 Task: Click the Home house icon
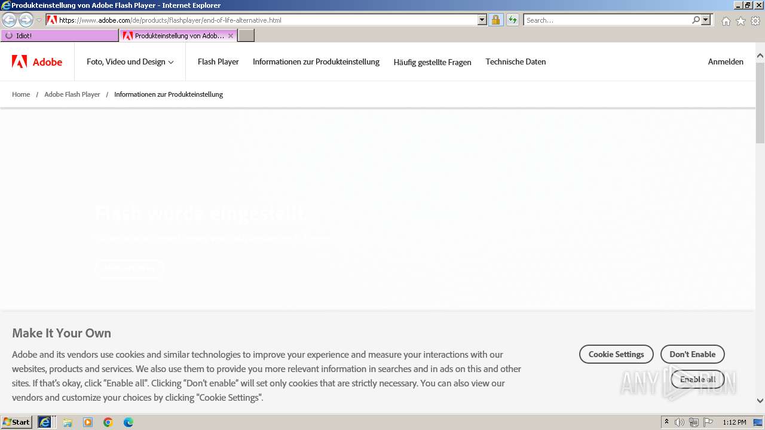click(726, 21)
